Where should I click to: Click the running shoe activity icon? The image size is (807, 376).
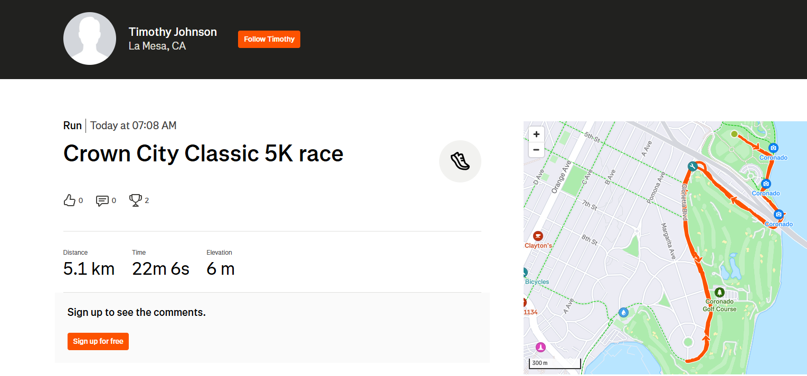point(460,161)
